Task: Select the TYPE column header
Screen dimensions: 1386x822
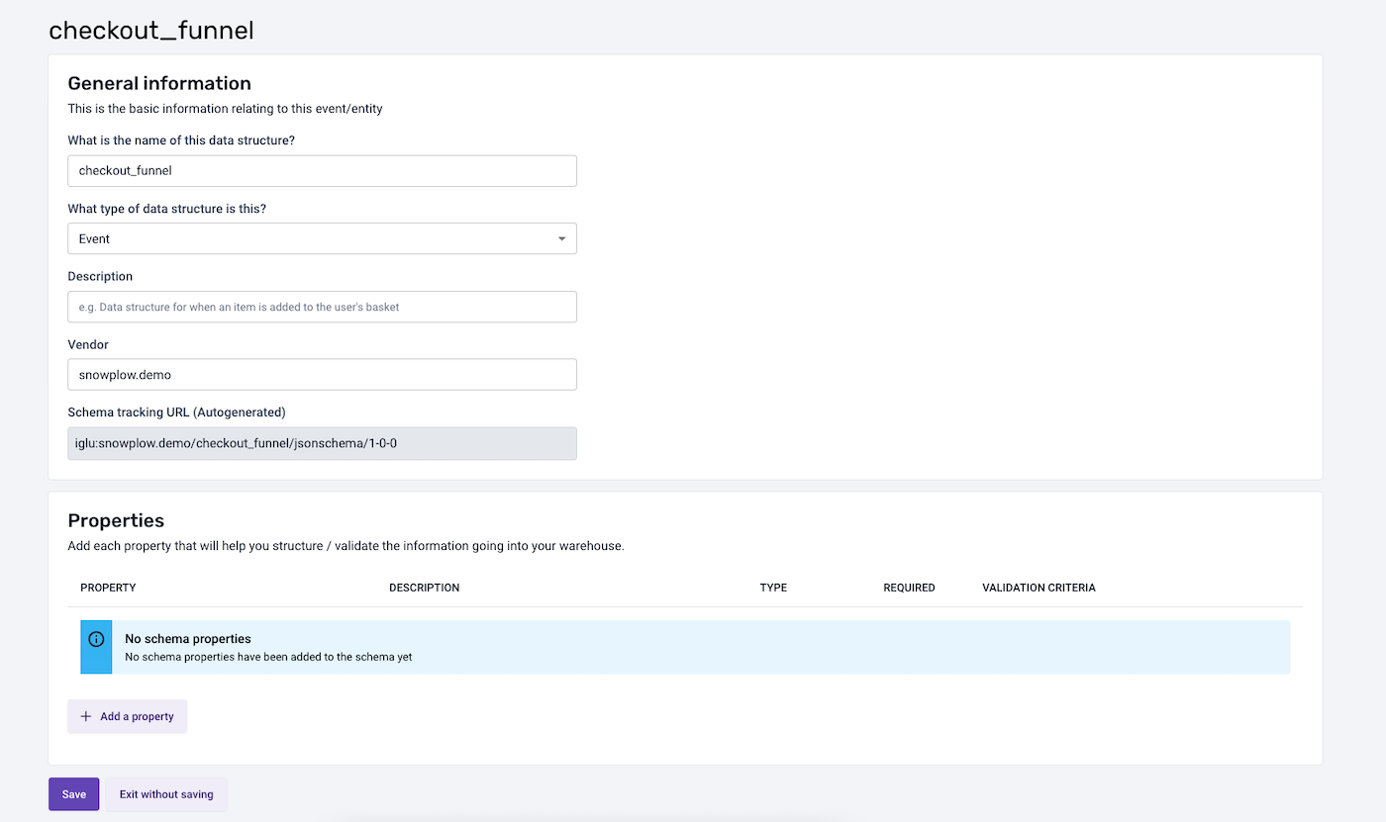Action: pyautogui.click(x=773, y=588)
